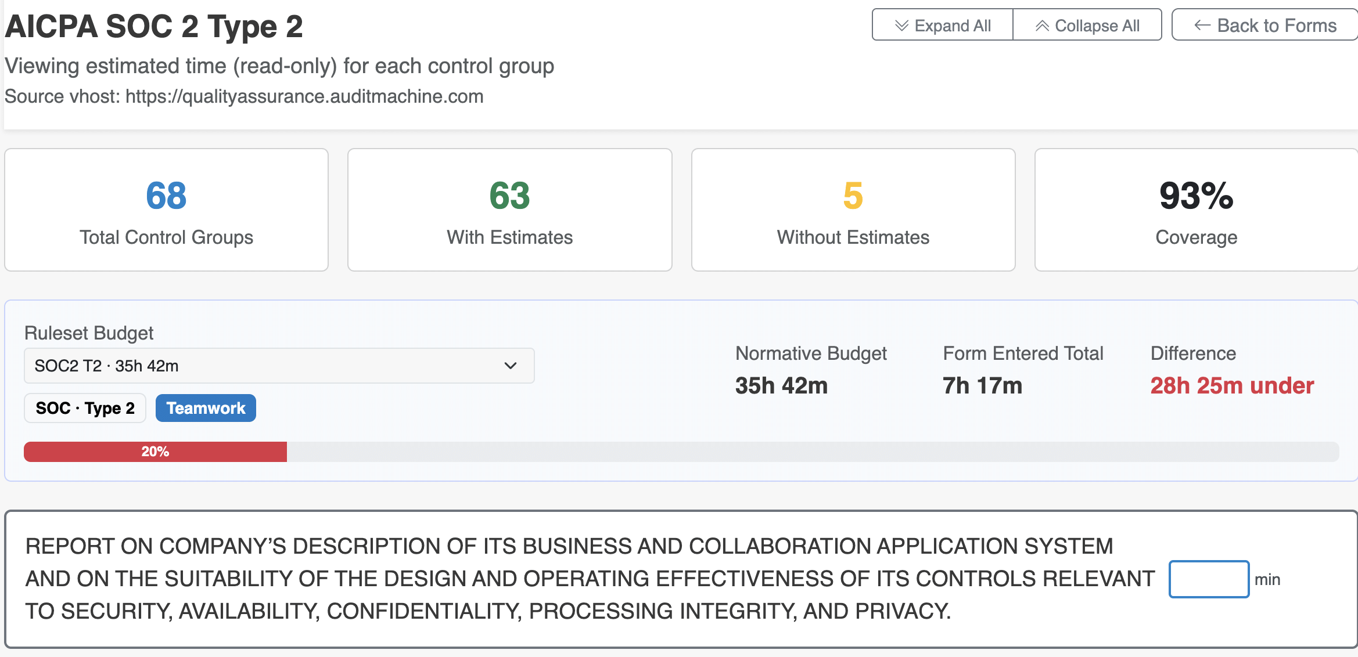This screenshot has width=1358, height=657.
Task: Click the Teamwork badge
Action: [206, 408]
